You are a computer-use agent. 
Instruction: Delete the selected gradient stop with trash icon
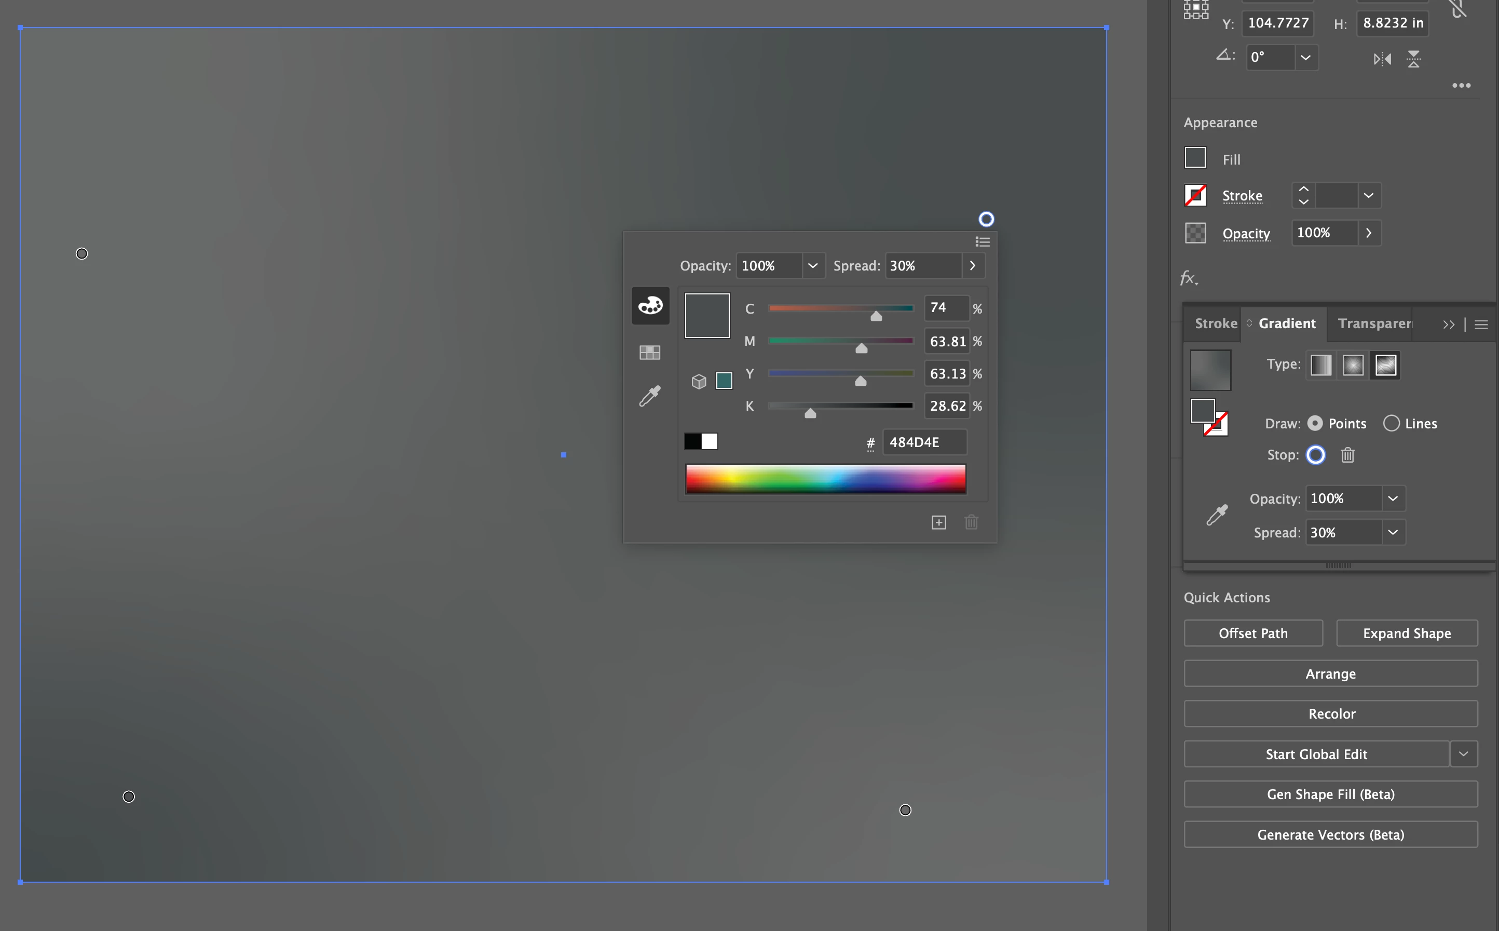click(x=1347, y=455)
